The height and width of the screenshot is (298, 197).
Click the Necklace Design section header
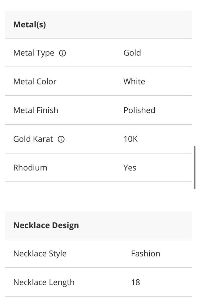coord(46,225)
